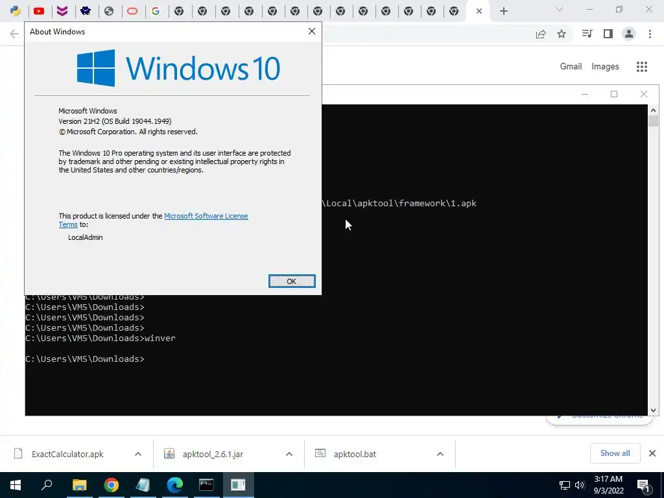
Task: Open apktool_2.6.1.jar download item
Action: (x=213, y=454)
